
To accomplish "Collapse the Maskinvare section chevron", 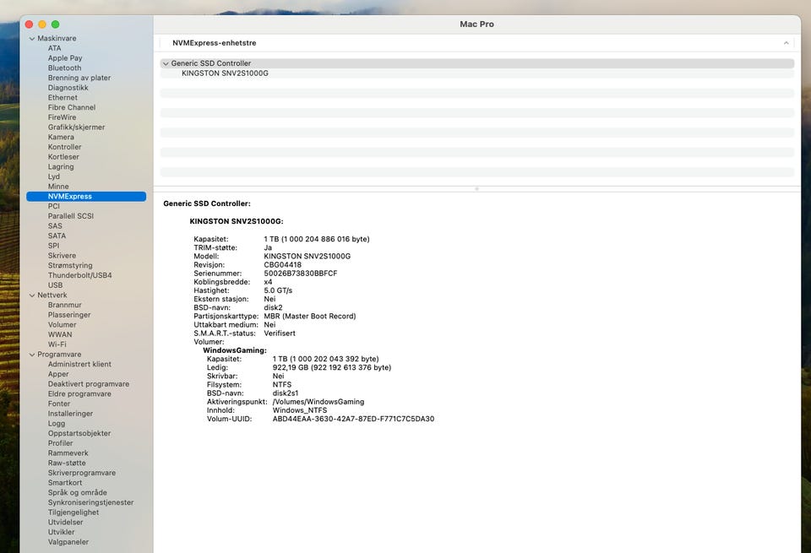I will 32,39.
